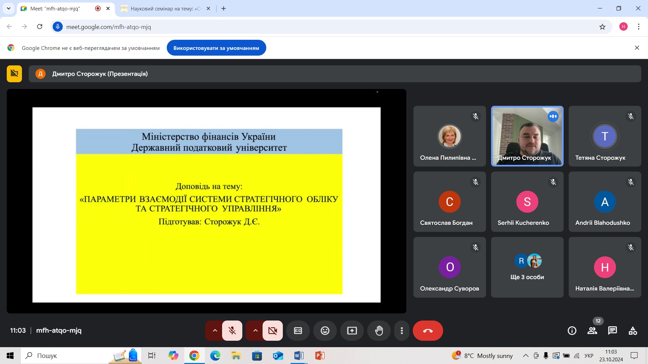648x364 pixels.
Task: Click Andrii Blahodushko avatar
Action: [605, 202]
